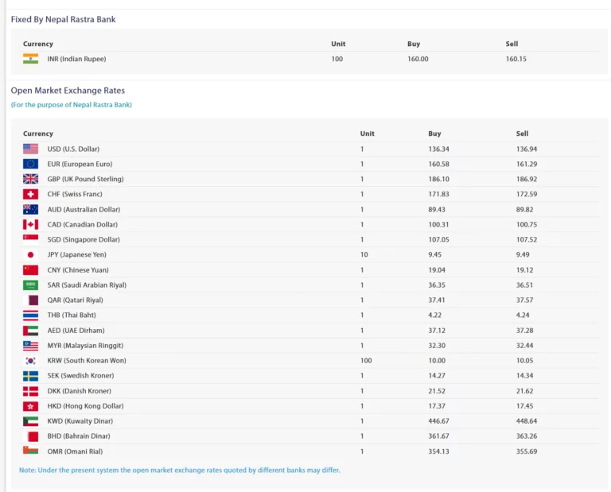Image resolution: width=611 pixels, height=492 pixels.
Task: Click the DKK sell rate 21.62
Action: tap(525, 391)
